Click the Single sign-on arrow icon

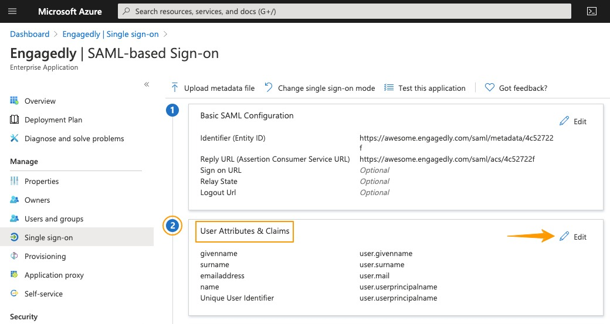click(15, 237)
